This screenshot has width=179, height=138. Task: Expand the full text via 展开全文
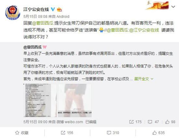click(144, 79)
